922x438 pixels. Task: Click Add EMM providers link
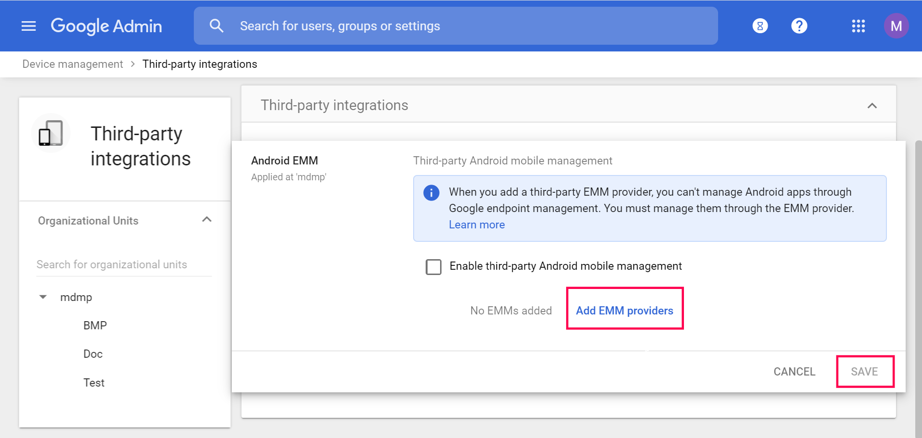[624, 311]
